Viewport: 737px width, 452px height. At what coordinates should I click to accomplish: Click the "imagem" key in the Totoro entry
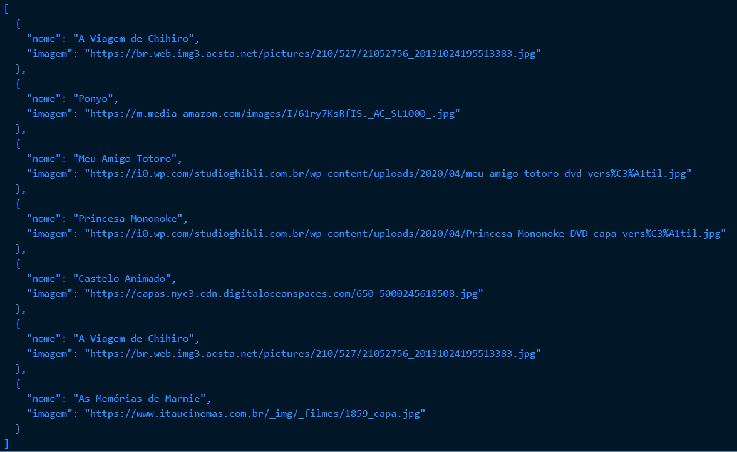pos(49,174)
